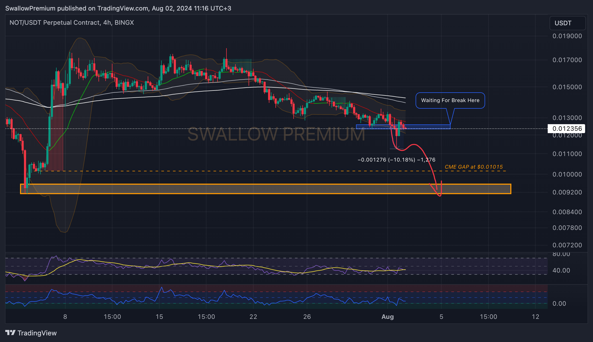
Task: Click the 0.00 oscillator axis label
Action: click(x=559, y=304)
